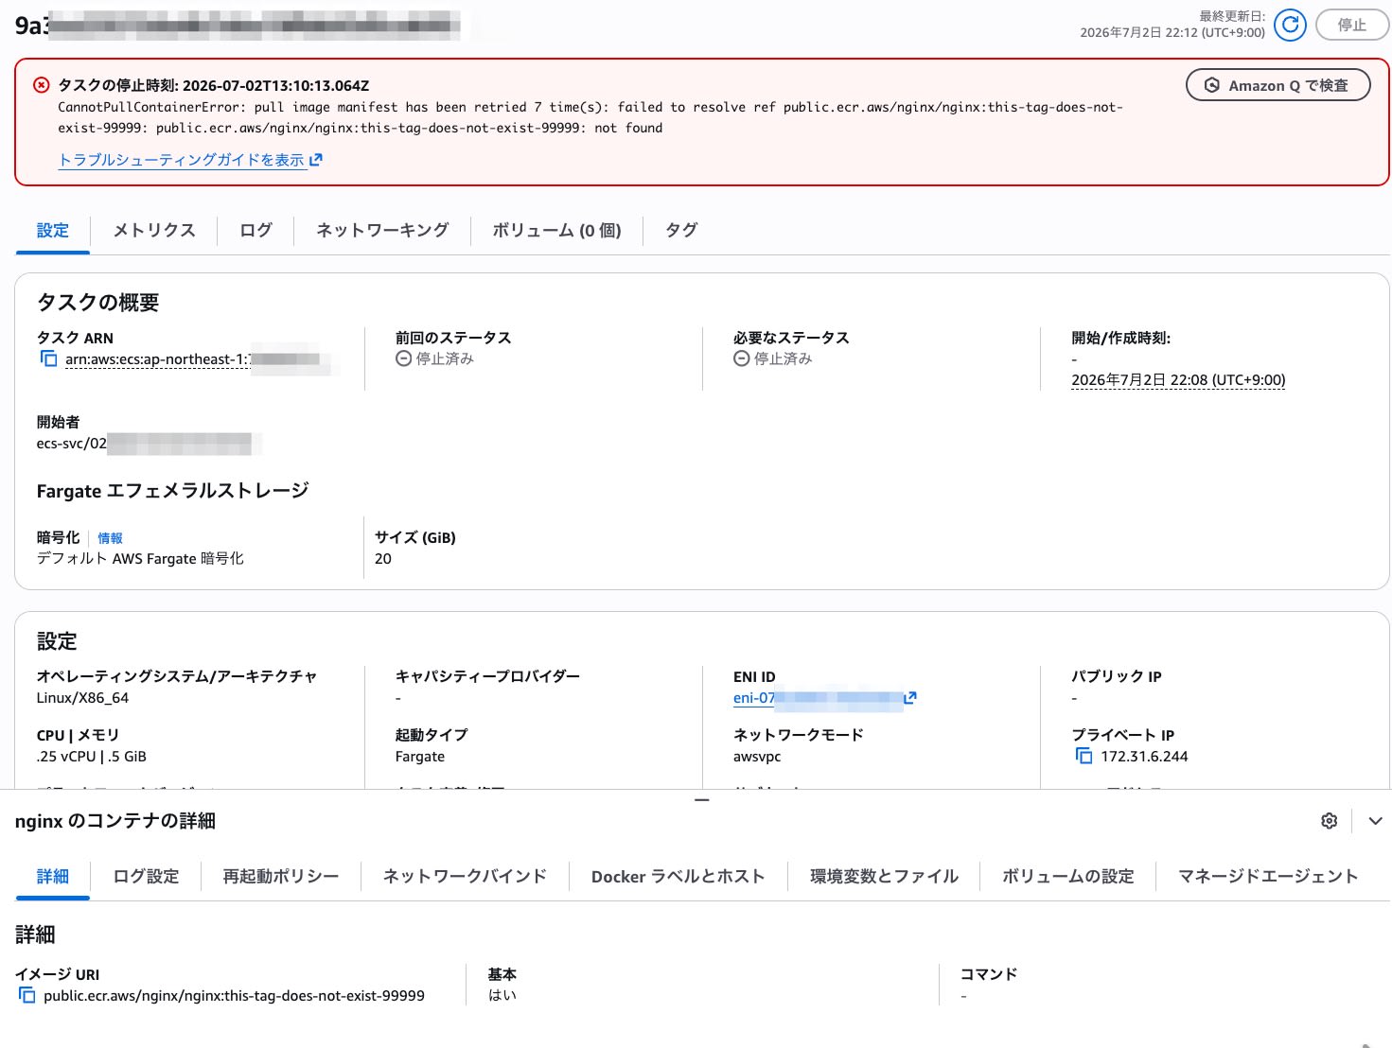Viewport: 1392px width, 1048px height.
Task: Click the 停止 stop button
Action: coord(1351,25)
